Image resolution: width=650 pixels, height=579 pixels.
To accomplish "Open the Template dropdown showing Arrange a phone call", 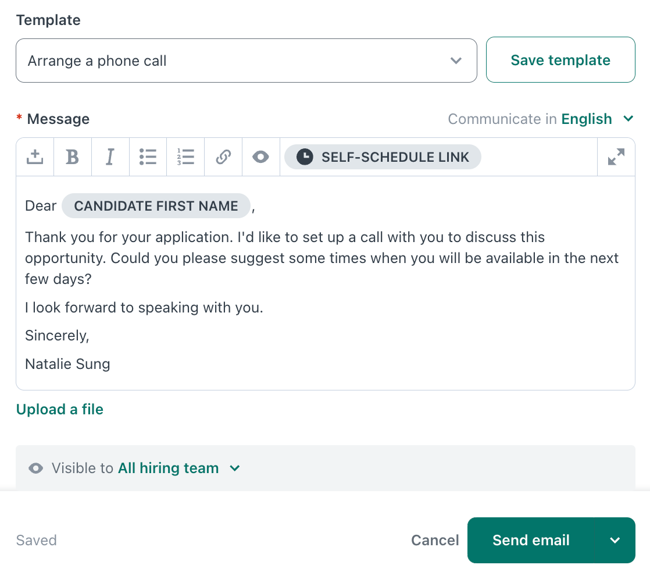I will (x=247, y=61).
